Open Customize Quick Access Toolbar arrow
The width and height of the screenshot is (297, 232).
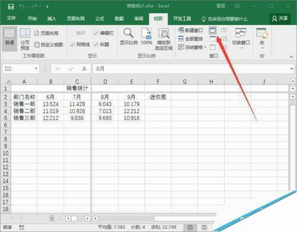click(48, 7)
